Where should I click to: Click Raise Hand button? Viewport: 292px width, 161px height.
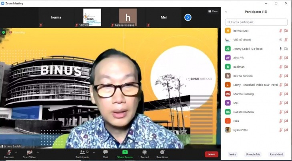tap(276, 154)
